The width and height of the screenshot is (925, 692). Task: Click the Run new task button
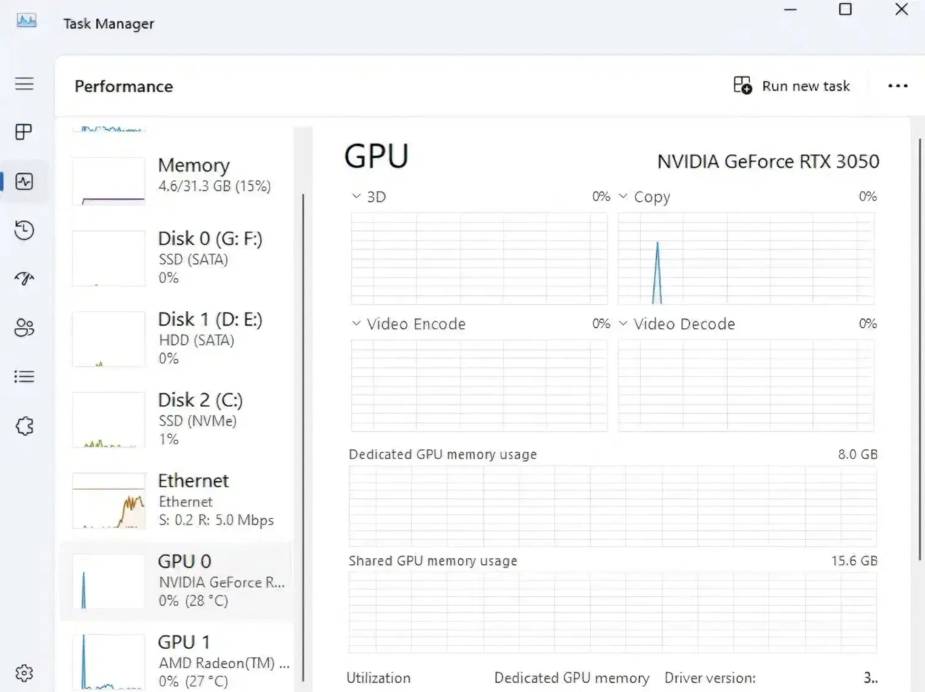(792, 86)
